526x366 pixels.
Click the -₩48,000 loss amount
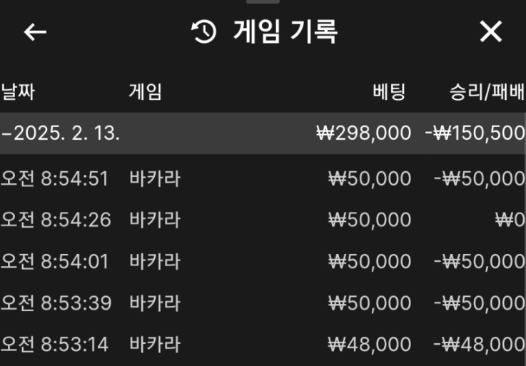tap(480, 345)
